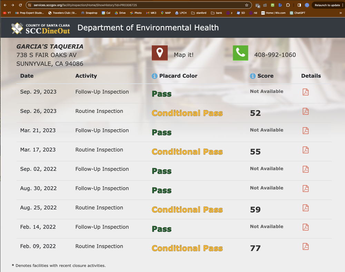Click the Map it! link
The image size is (345, 272).
(184, 55)
